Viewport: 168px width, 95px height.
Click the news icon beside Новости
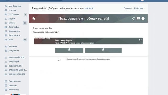[x=6, y=10]
